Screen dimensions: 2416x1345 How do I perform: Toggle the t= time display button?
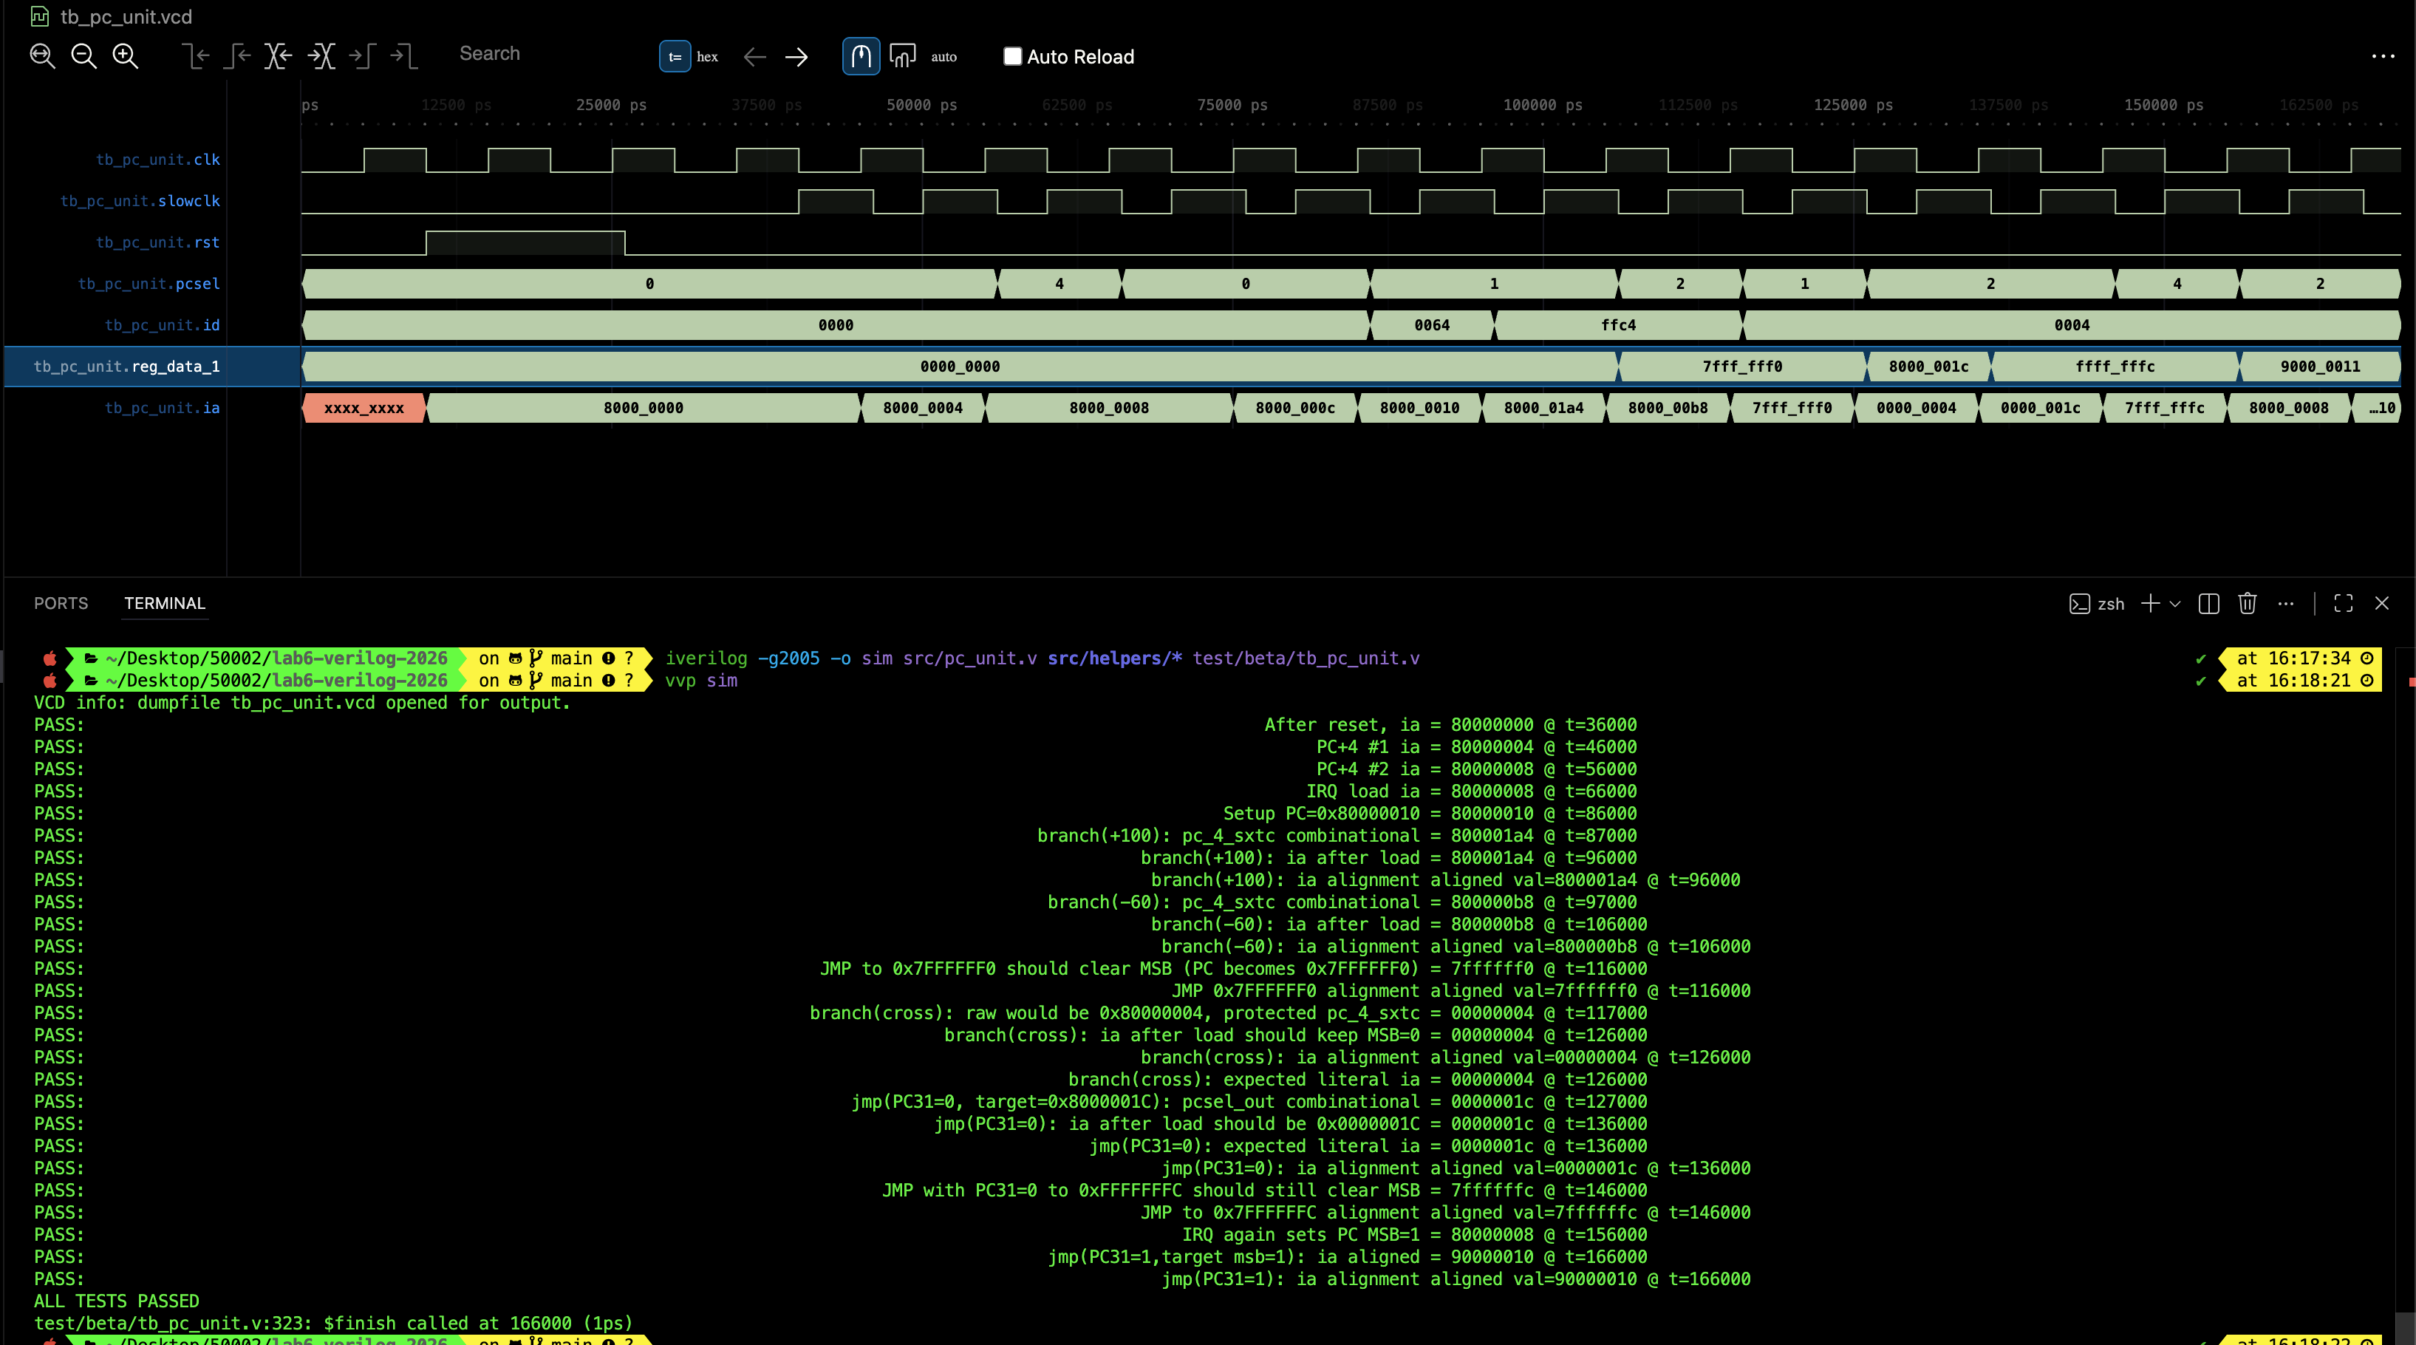[675, 56]
